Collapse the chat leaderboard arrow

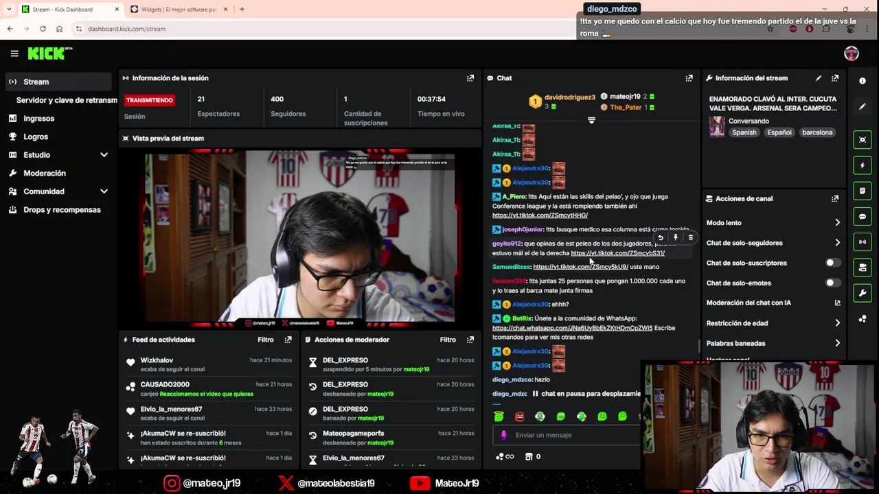click(x=591, y=121)
